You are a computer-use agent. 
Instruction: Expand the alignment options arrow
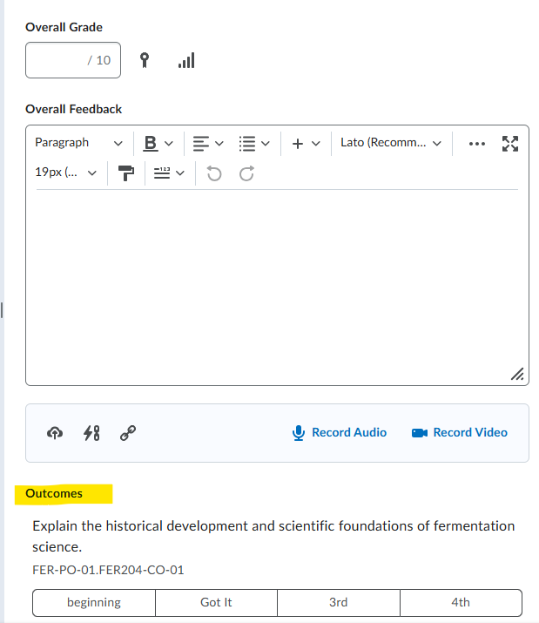click(219, 144)
